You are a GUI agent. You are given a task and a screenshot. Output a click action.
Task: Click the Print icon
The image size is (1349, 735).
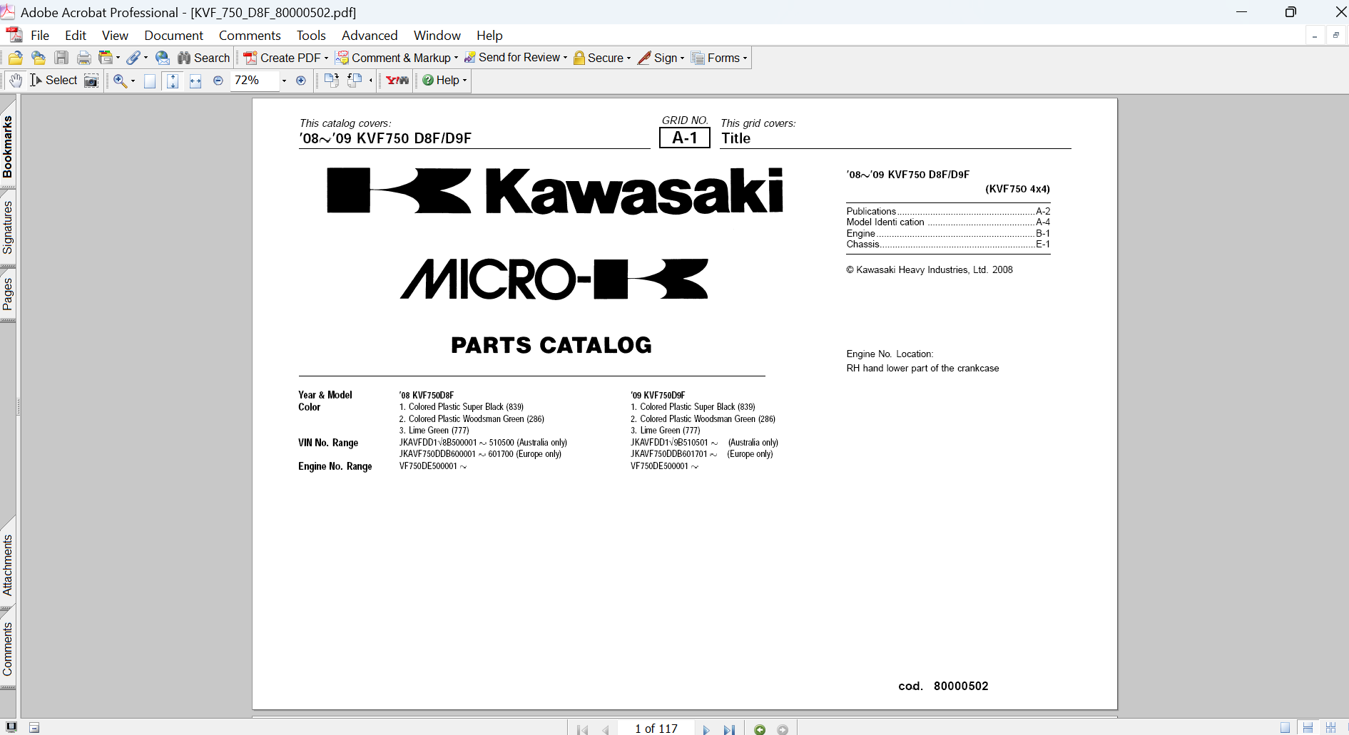coord(84,58)
